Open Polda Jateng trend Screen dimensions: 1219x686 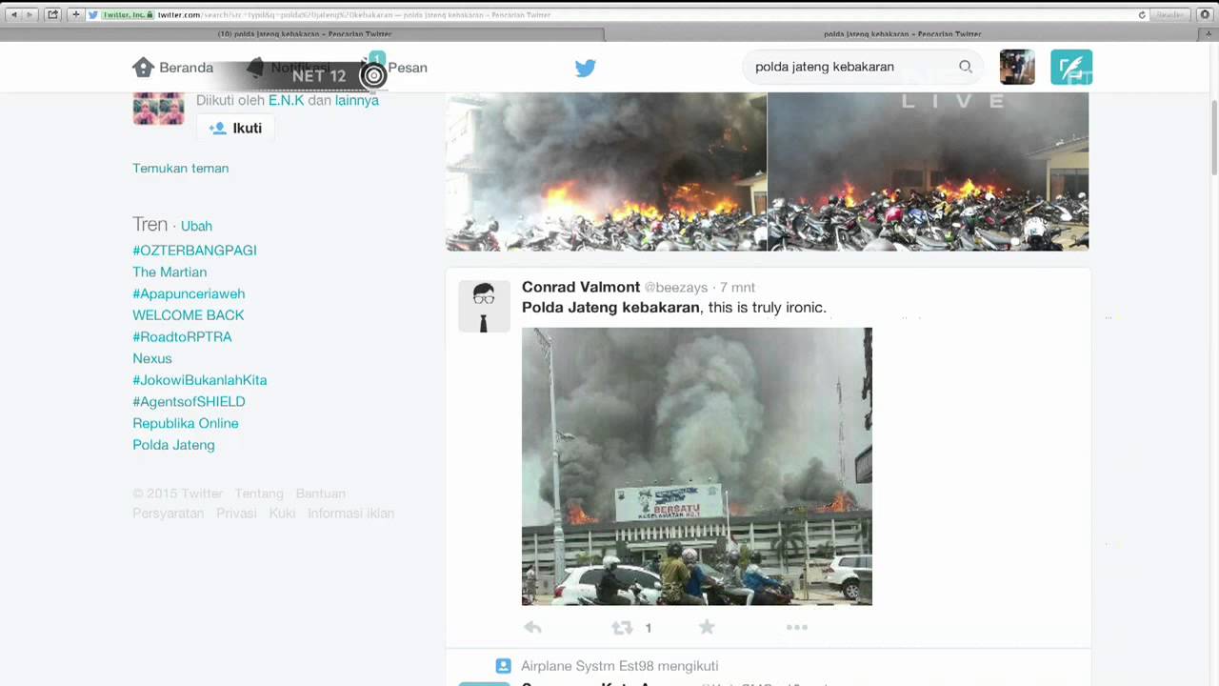coord(173,445)
